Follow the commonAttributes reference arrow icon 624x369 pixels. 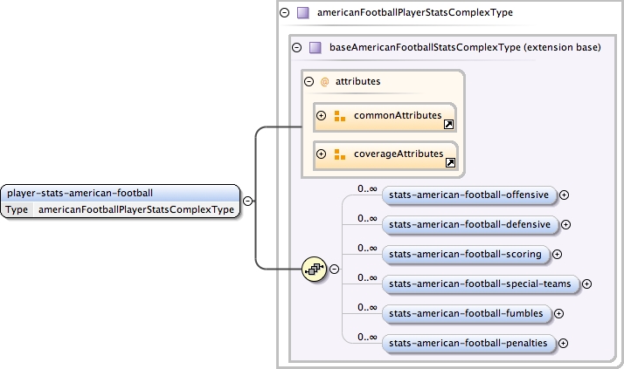tap(448, 124)
